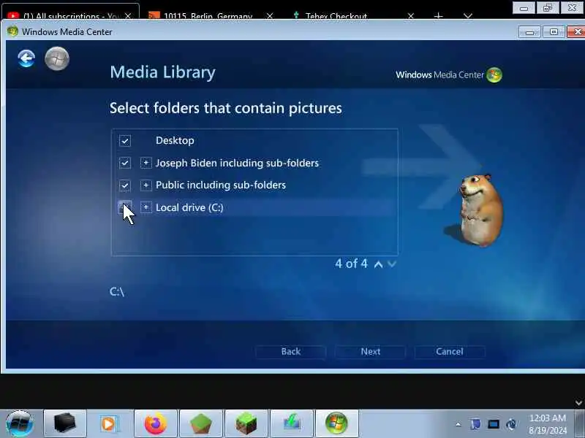Open the taskbar clock showing 12:03 AM
This screenshot has width=585, height=438.
(548, 424)
